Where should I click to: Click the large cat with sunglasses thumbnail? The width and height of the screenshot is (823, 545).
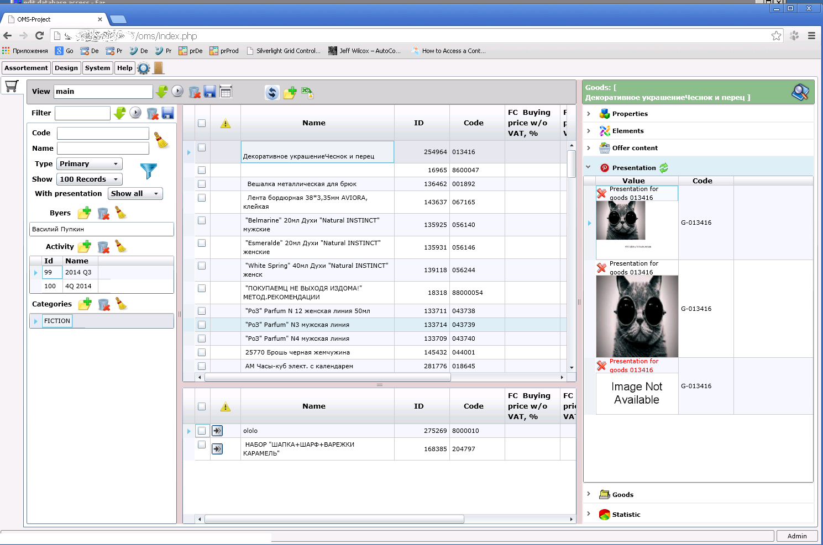pyautogui.click(x=637, y=316)
